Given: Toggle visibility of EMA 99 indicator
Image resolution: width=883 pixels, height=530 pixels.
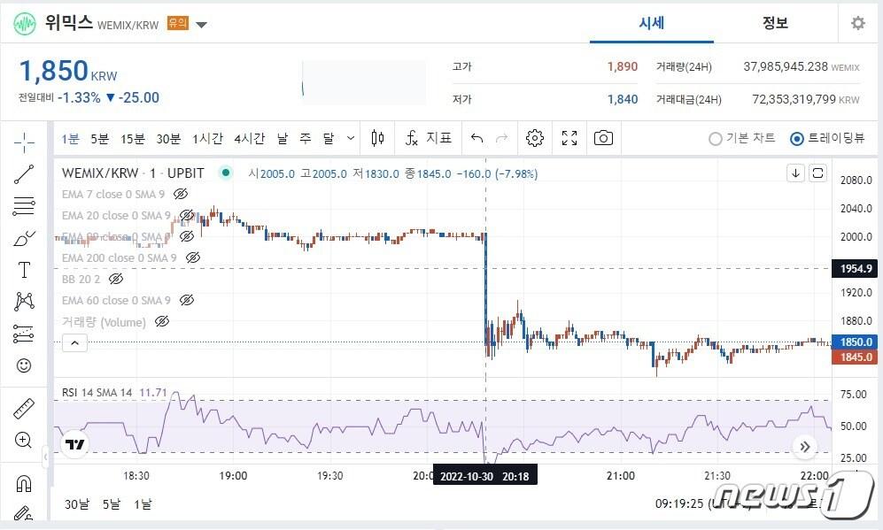Looking at the screenshot, I should click(x=186, y=236).
